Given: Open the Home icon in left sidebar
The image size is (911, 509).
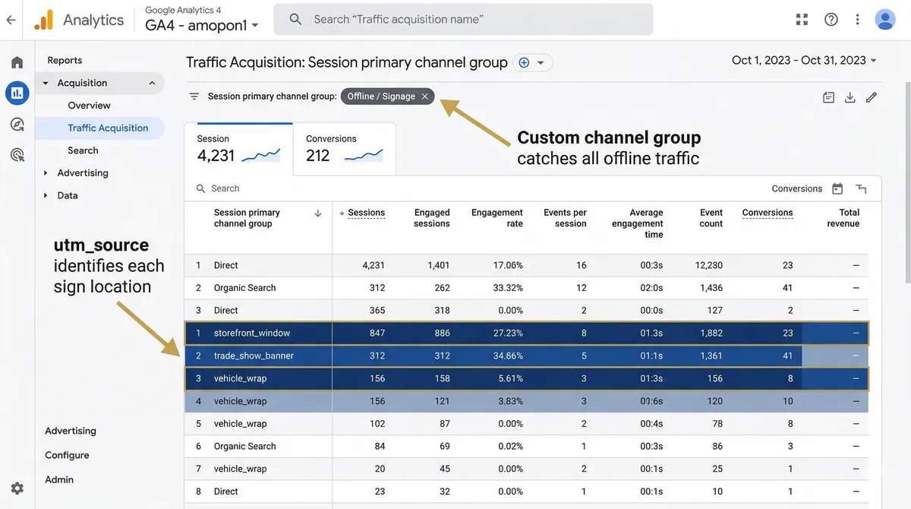Looking at the screenshot, I should point(17,62).
